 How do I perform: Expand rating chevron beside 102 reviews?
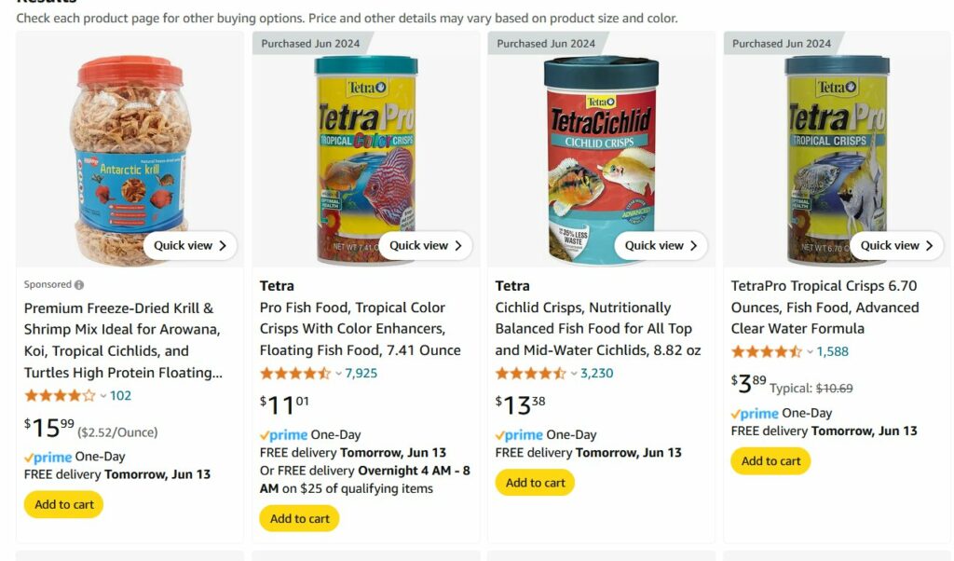[x=102, y=396]
